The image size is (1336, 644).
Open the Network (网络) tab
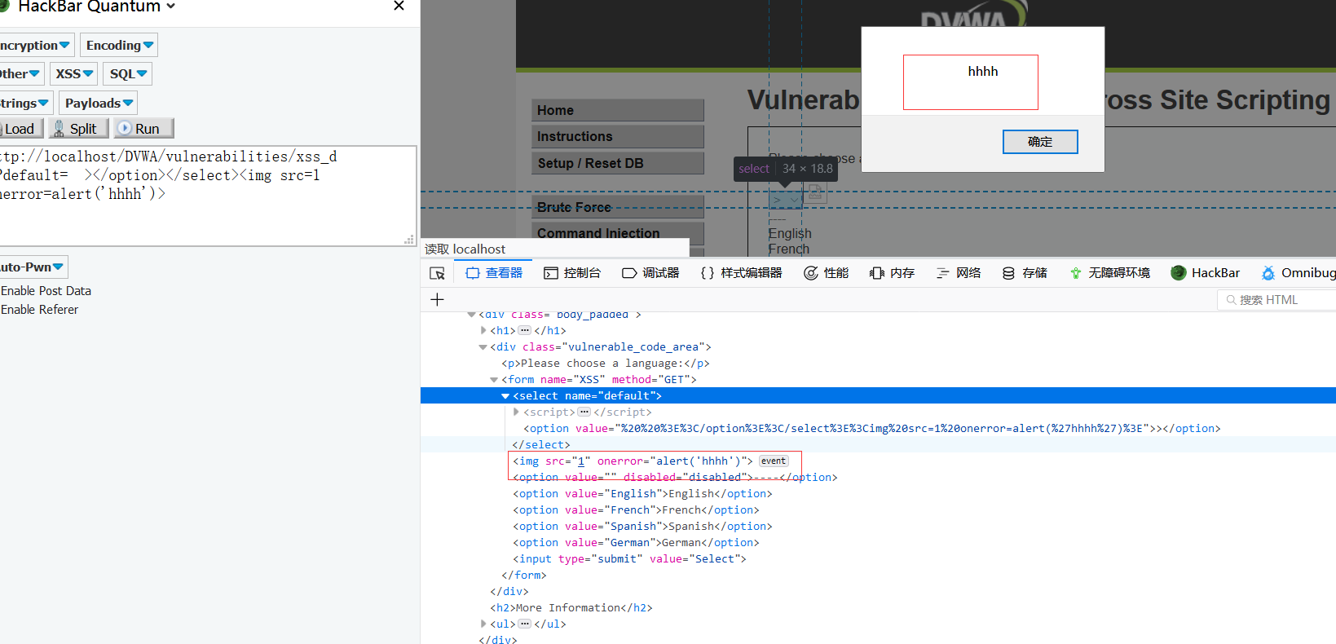pos(959,273)
